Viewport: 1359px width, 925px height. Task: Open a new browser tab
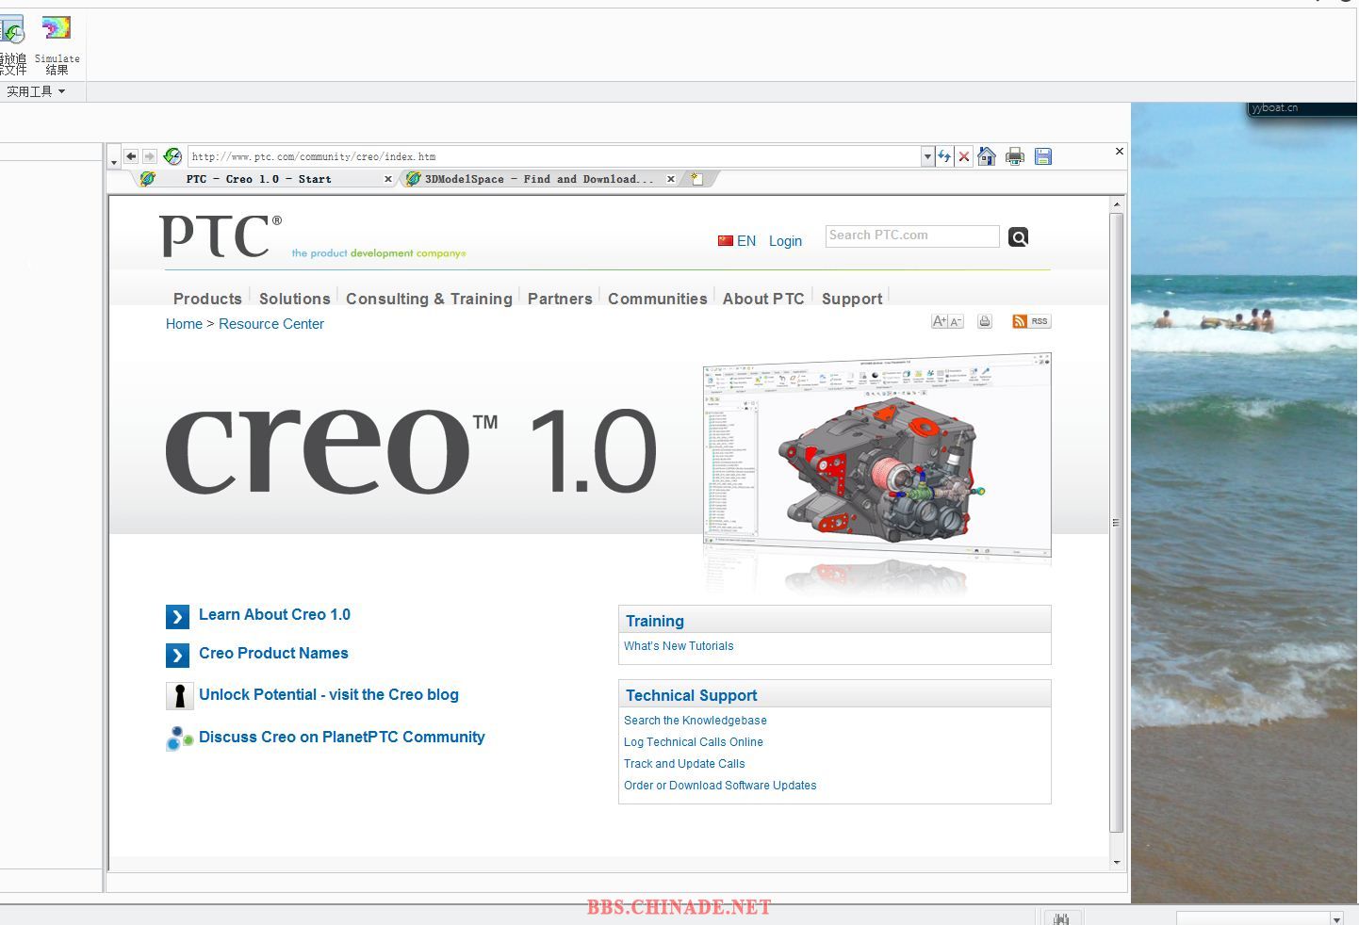point(697,179)
